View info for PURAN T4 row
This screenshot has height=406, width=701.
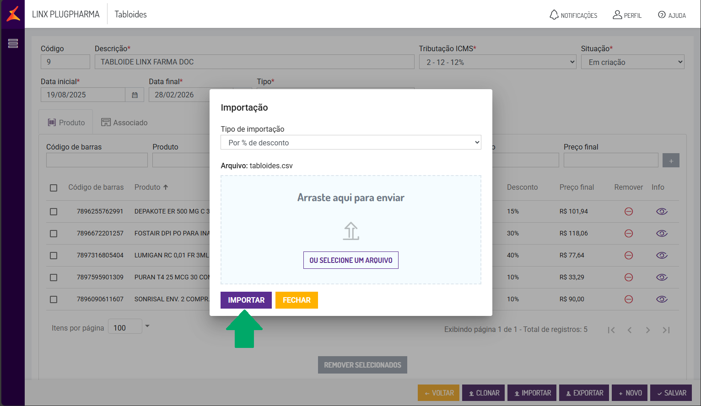662,277
